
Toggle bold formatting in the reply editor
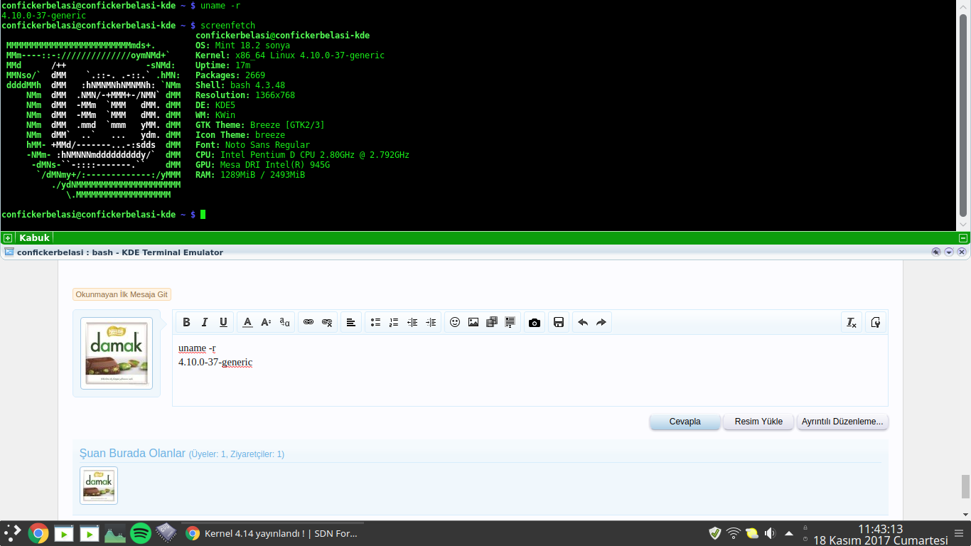pos(186,322)
